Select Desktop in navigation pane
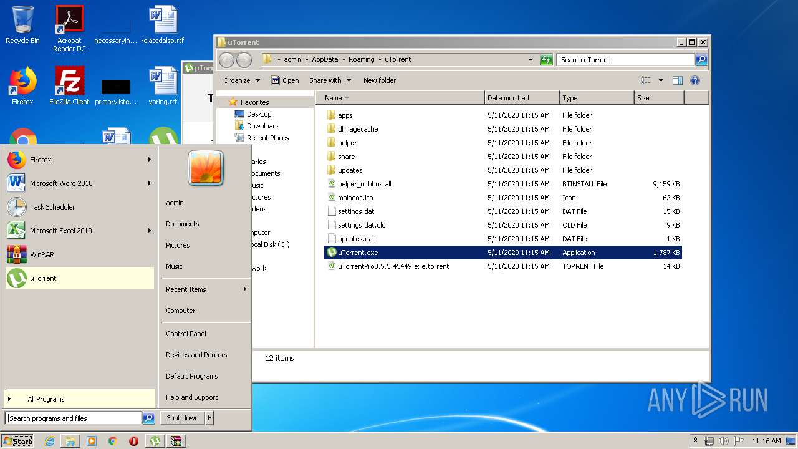The height and width of the screenshot is (449, 798). tap(253, 114)
